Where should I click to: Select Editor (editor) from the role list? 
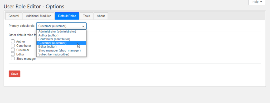pos(61,46)
